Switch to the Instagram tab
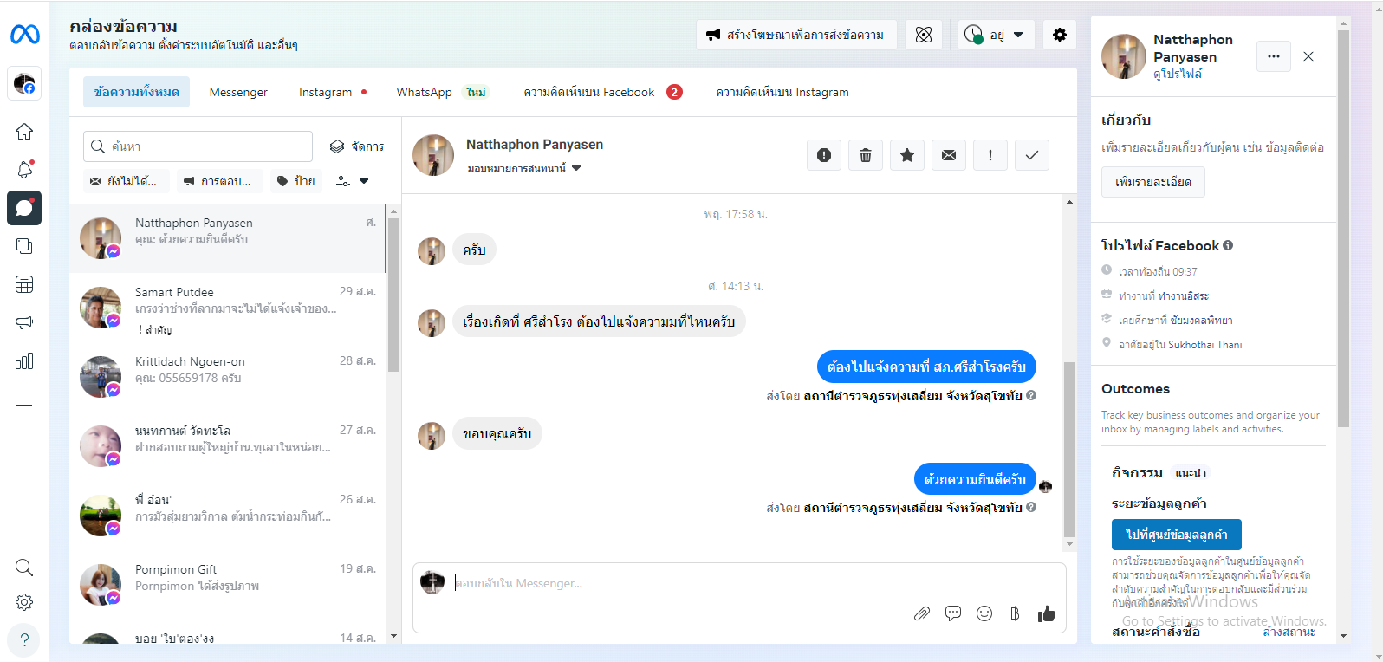Screen dimensions: 1383x662 326,92
